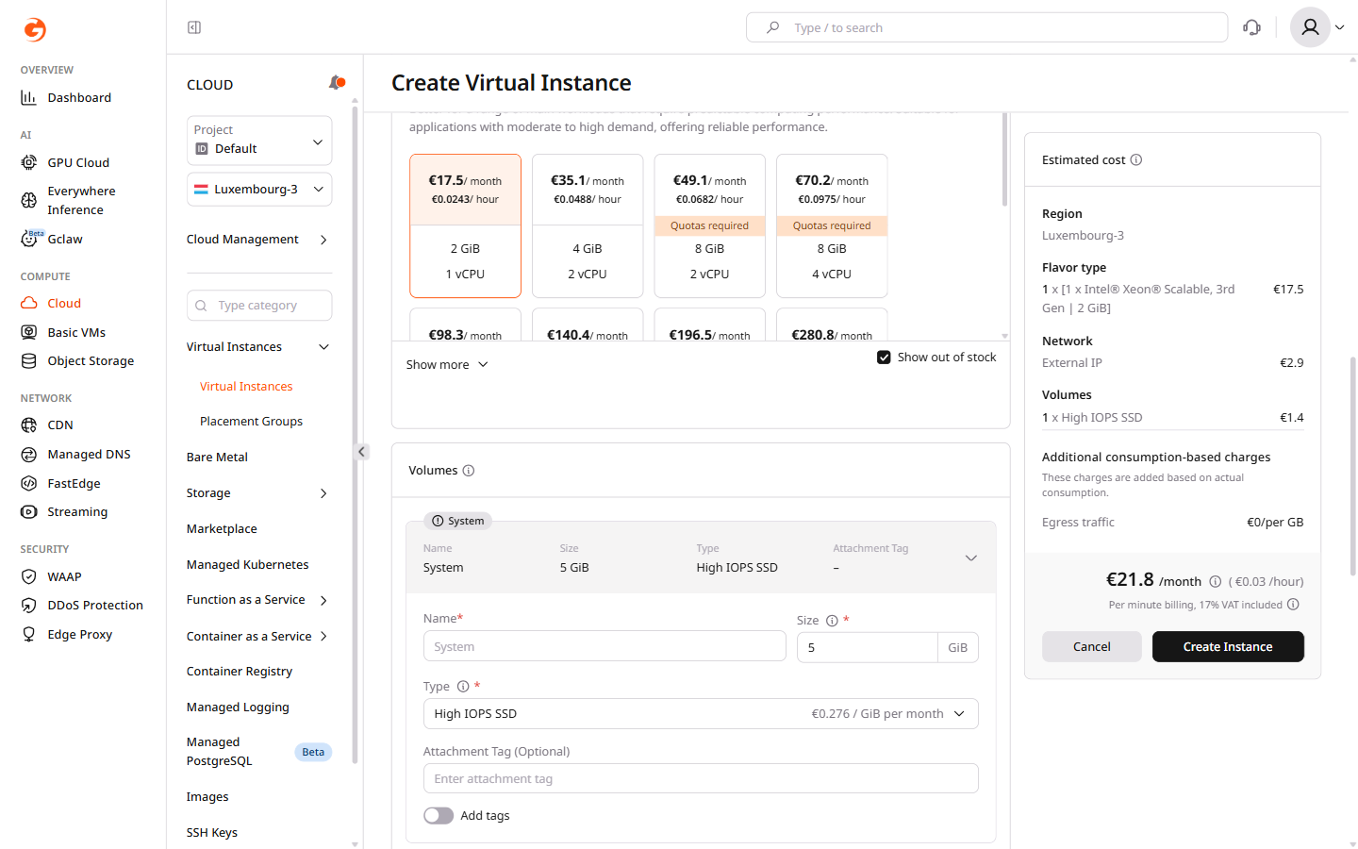Click the Size field info icon
The width and height of the screenshot is (1358, 849).
pos(832,621)
